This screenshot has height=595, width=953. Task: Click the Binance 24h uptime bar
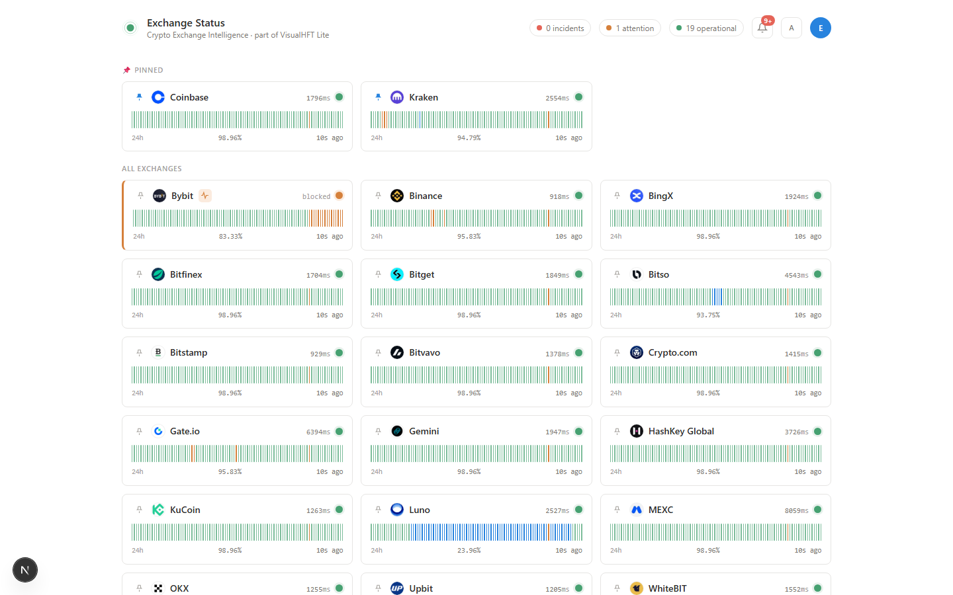point(476,218)
